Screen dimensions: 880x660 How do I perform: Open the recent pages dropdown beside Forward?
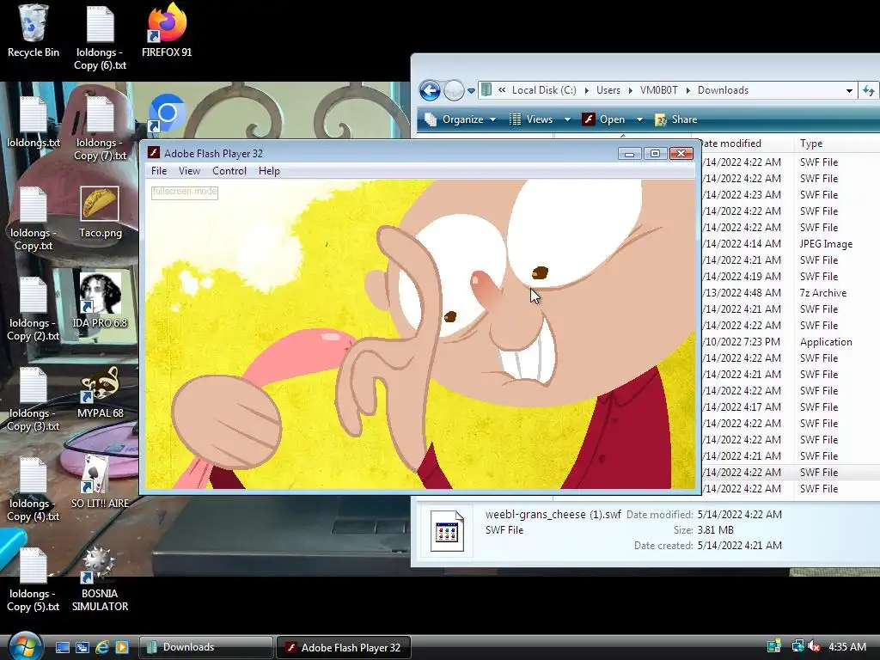point(471,90)
